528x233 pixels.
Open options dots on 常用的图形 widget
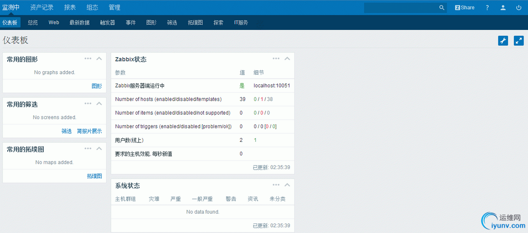88,58
